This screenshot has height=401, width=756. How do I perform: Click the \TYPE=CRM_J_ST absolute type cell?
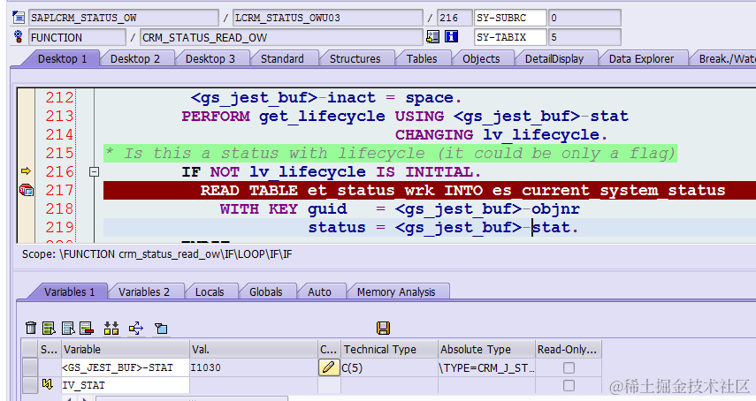click(x=486, y=367)
